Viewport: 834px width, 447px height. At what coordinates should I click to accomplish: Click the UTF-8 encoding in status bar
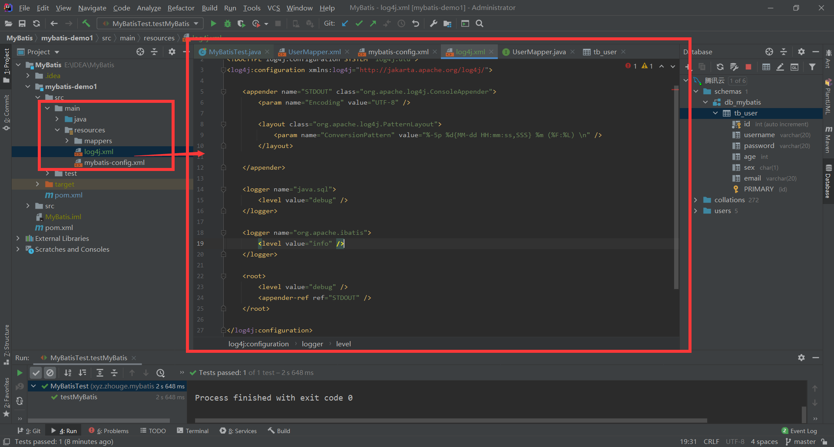(x=735, y=442)
